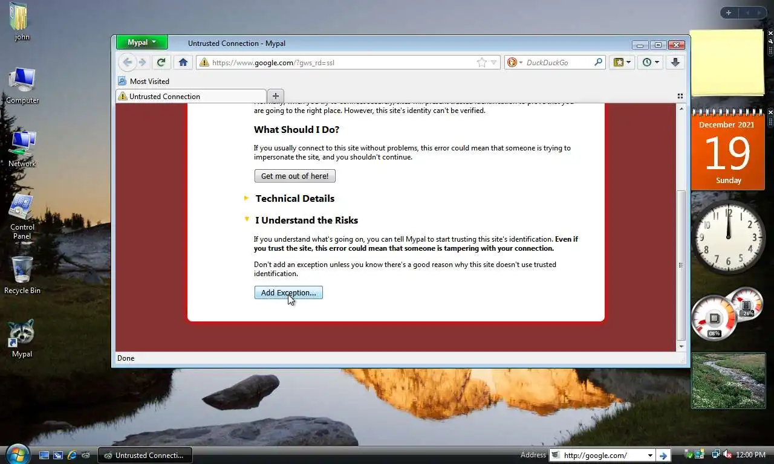Viewport: 774px width, 464px height.
Task: Close the Notes gadget
Action: point(770,32)
